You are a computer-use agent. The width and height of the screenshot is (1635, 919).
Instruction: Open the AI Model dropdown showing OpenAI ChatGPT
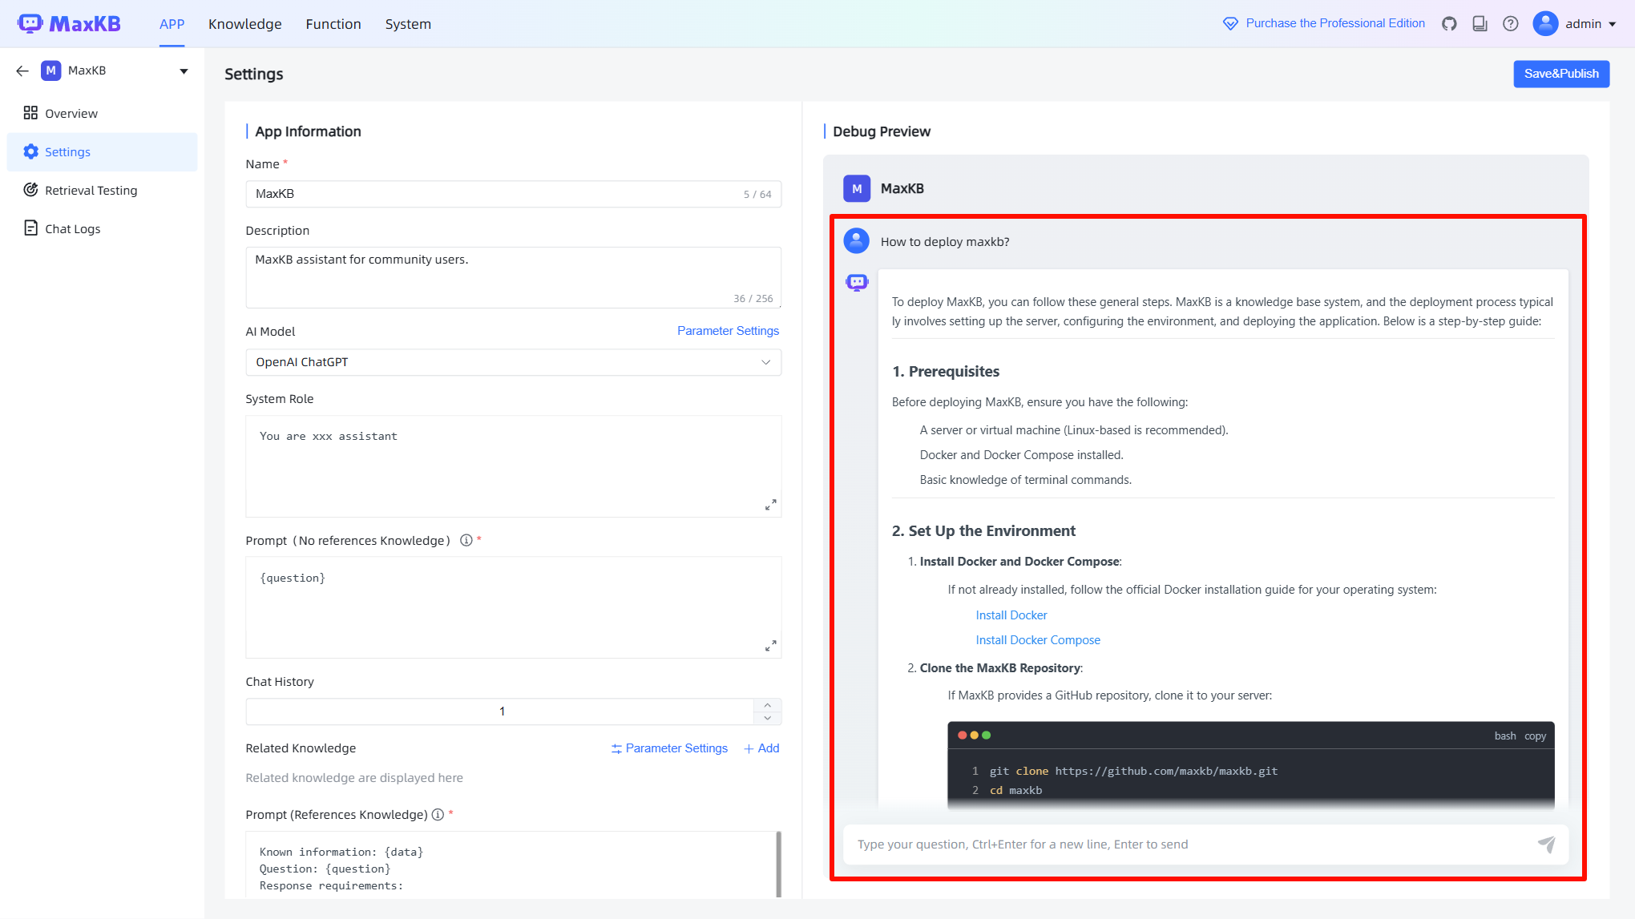[513, 362]
